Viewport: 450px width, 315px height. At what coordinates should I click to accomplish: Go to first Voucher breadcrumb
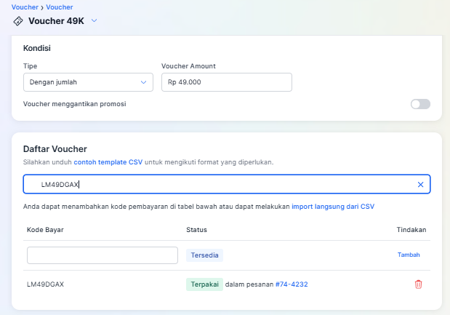click(25, 7)
